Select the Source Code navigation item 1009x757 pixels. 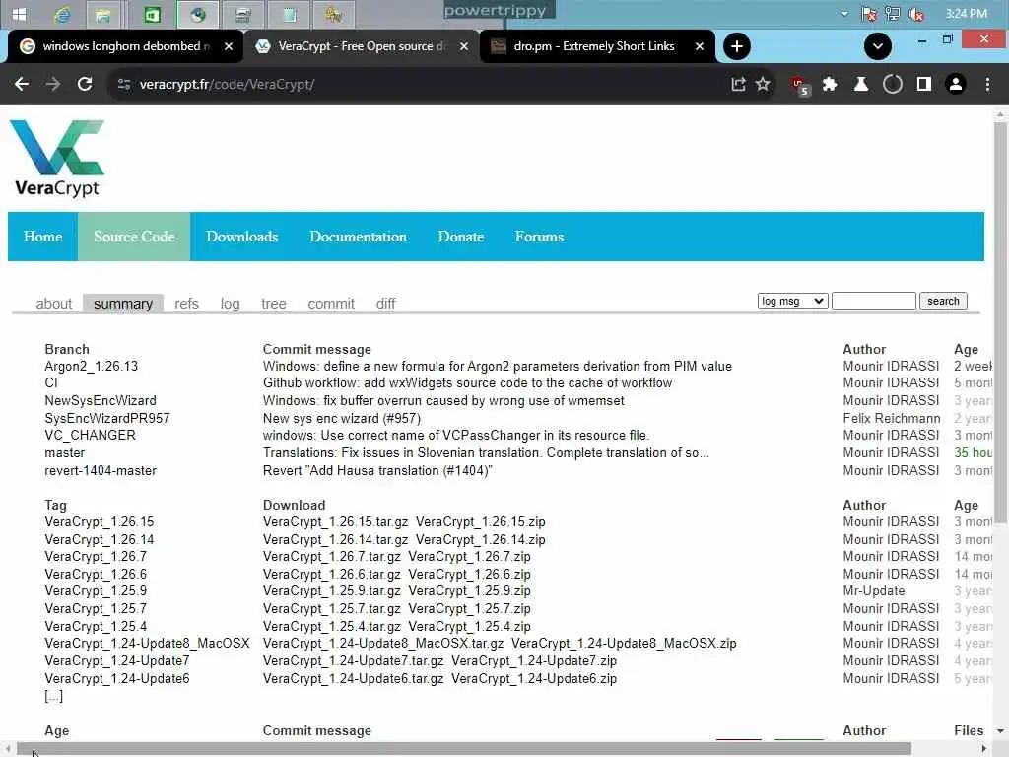(x=134, y=237)
